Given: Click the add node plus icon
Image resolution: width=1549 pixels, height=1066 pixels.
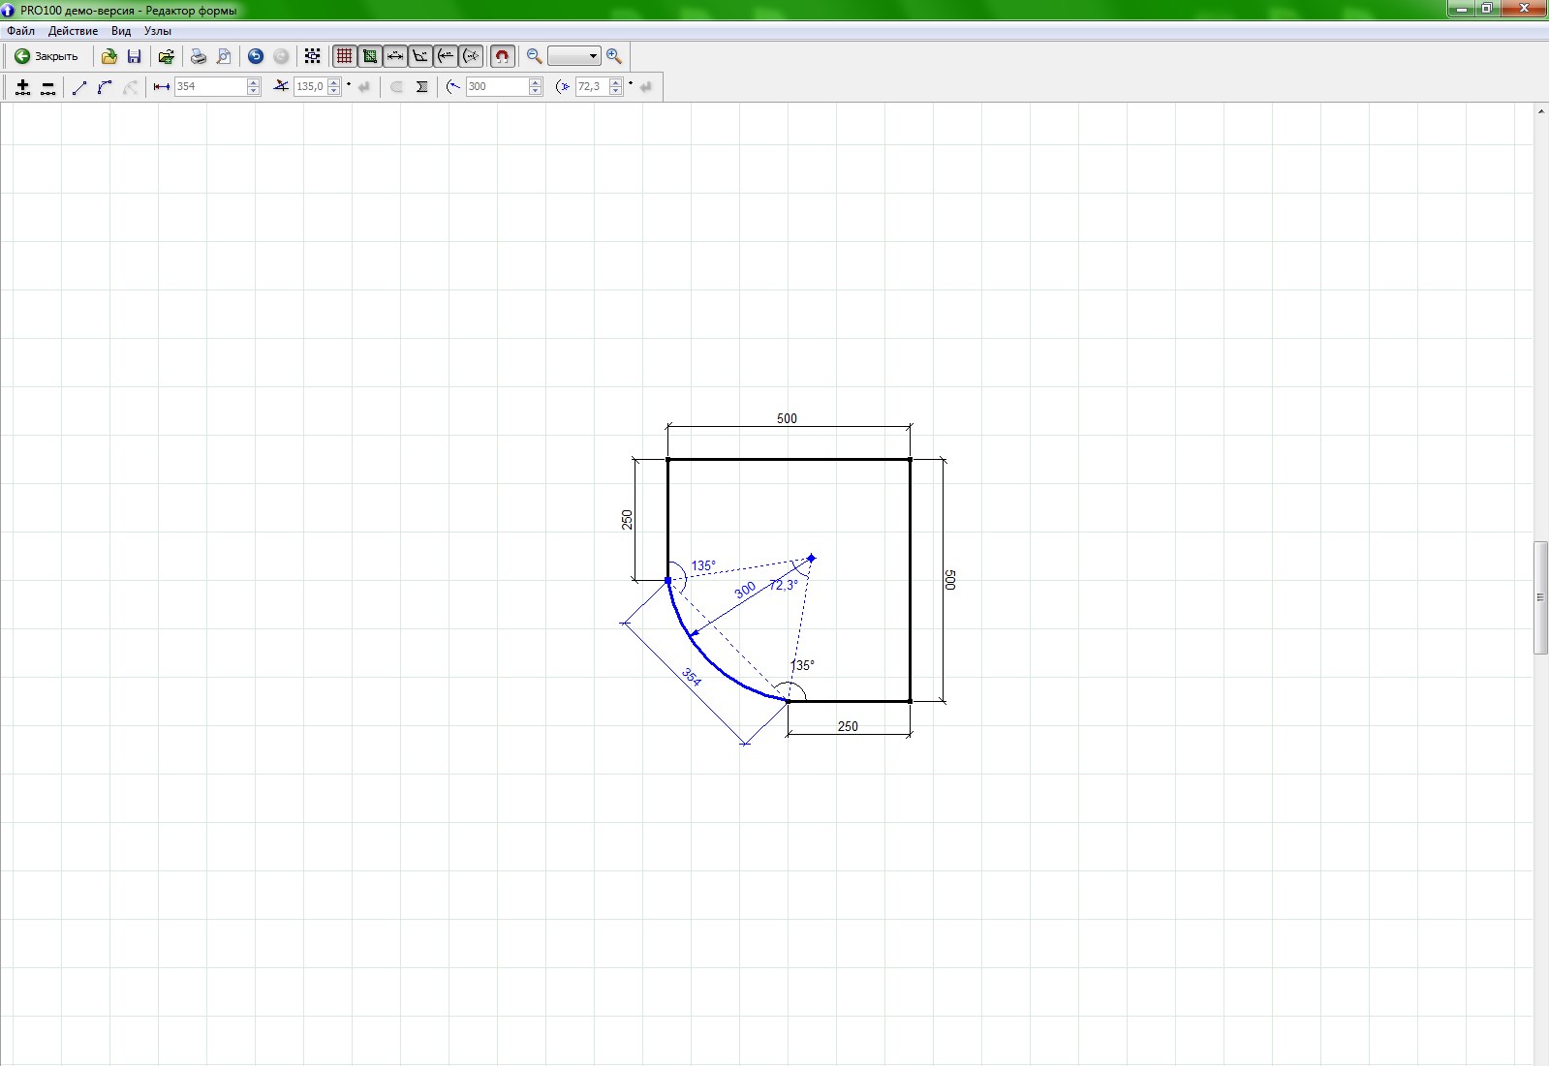Looking at the screenshot, I should click(23, 87).
